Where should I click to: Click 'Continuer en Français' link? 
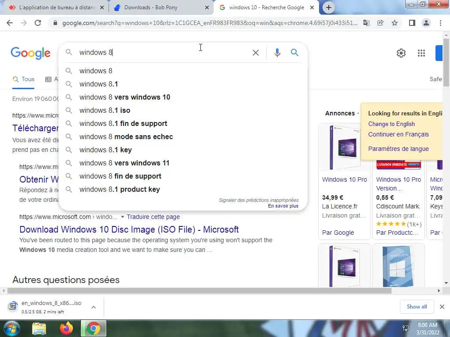tap(398, 134)
